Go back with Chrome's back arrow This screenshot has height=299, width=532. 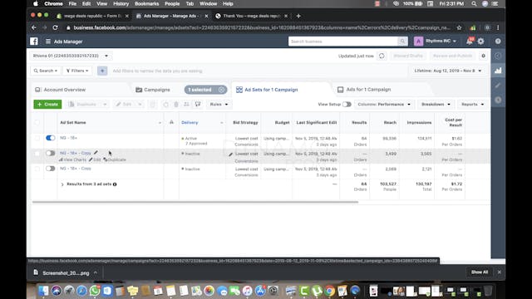[33, 27]
